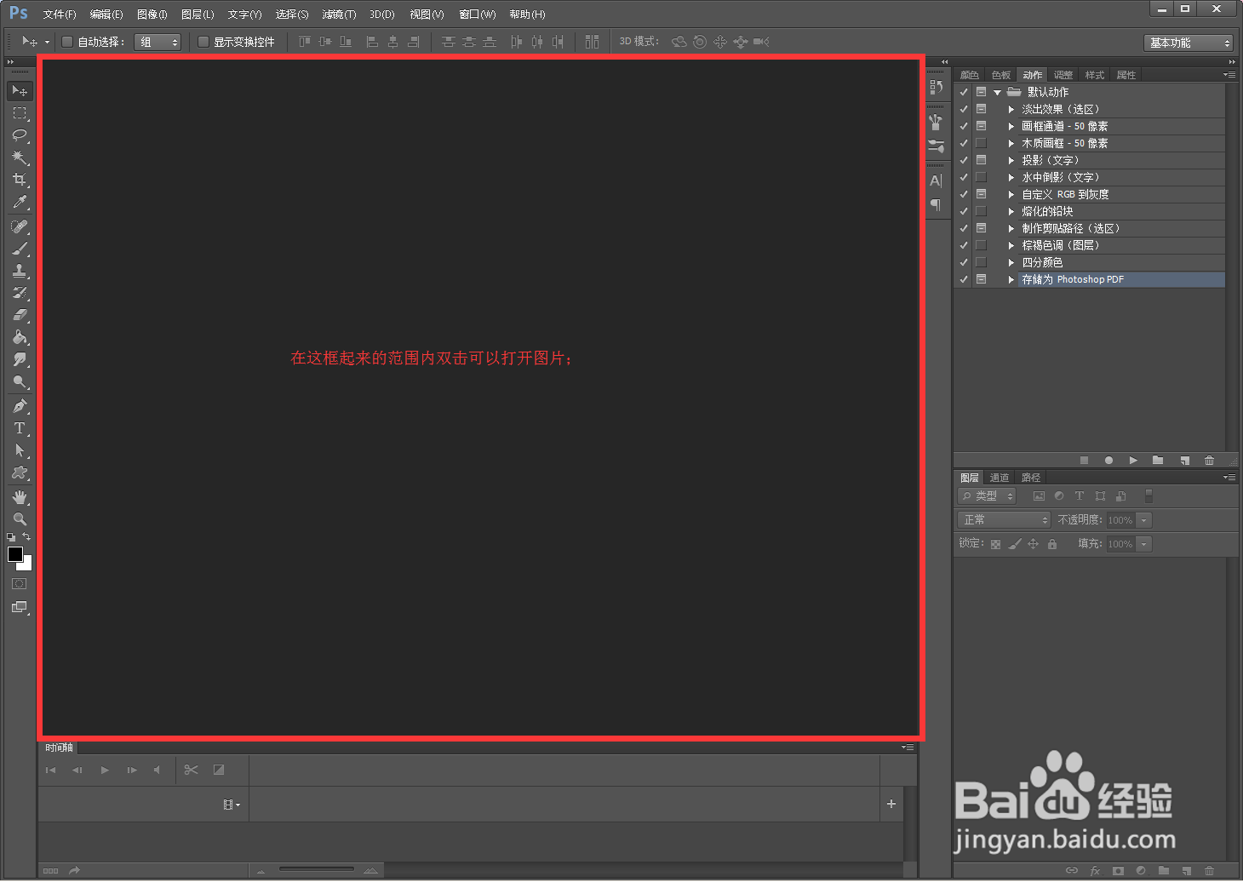Stop action playback or recording
This screenshot has width=1243, height=882.
click(x=1084, y=461)
